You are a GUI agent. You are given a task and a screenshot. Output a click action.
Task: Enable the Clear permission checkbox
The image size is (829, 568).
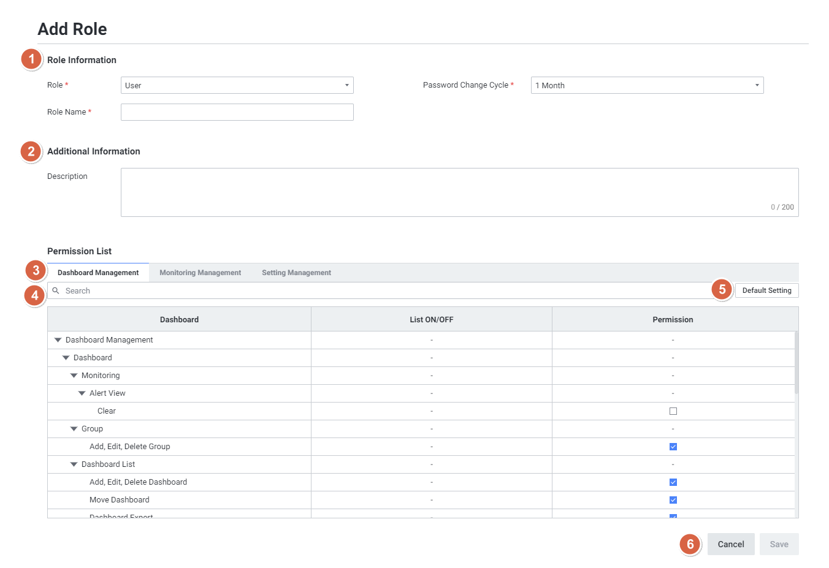(673, 411)
